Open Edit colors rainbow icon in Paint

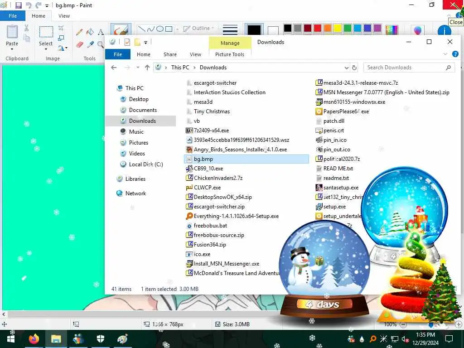coord(391,30)
